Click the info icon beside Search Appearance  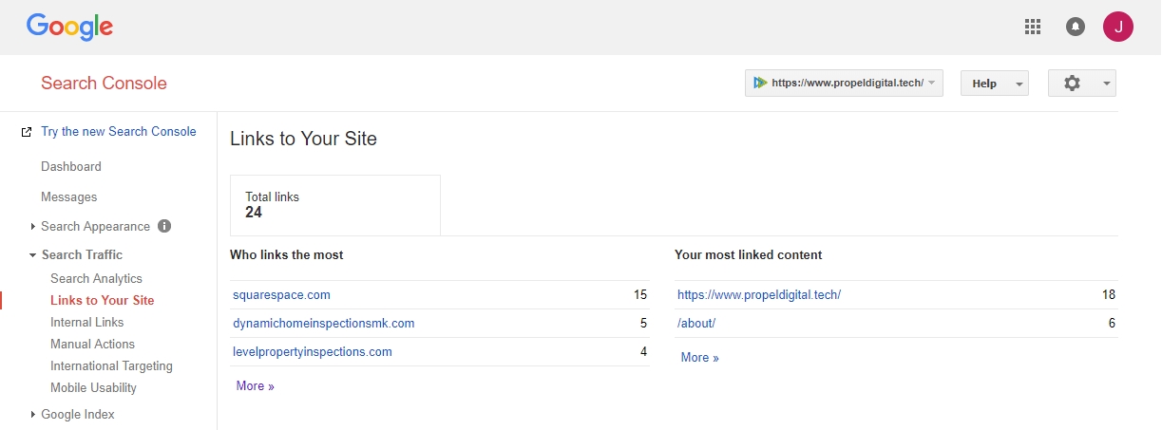tap(164, 226)
